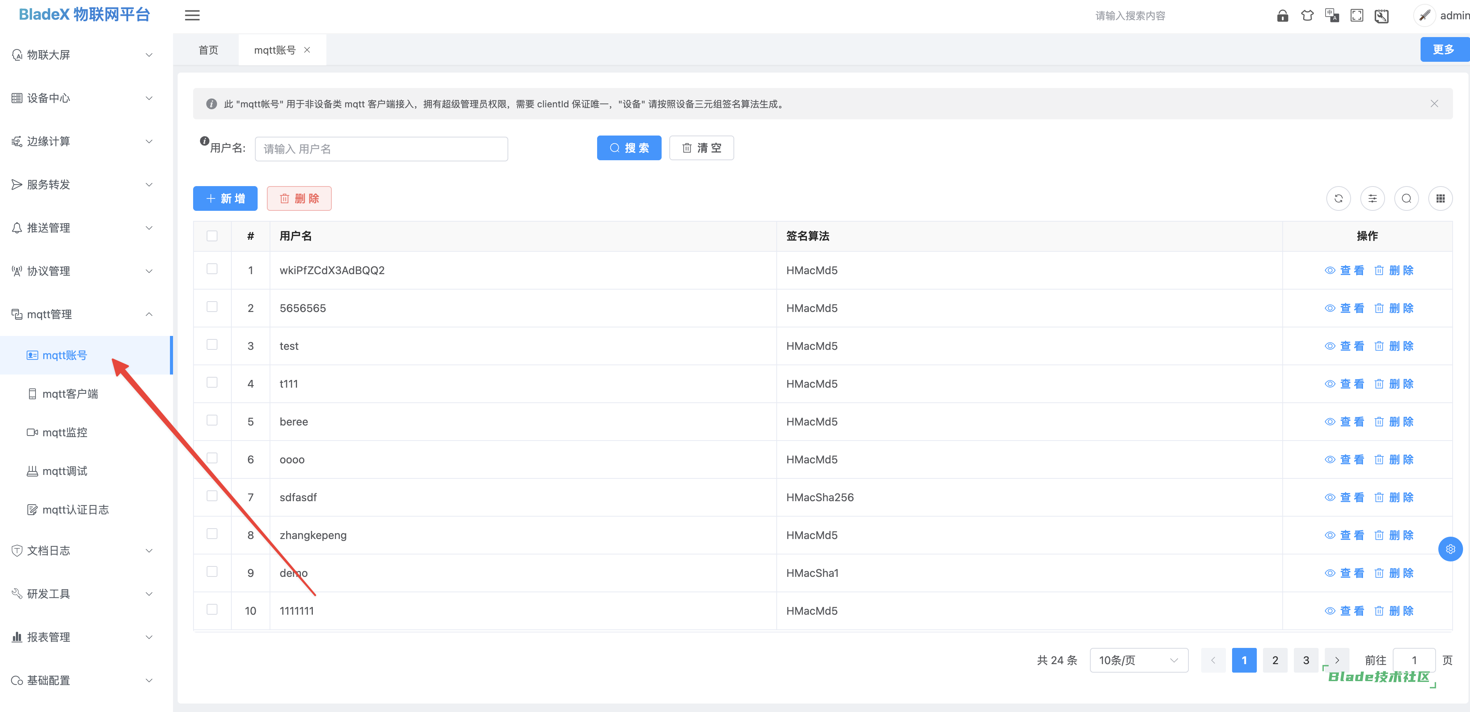Check the select-all header checkbox

(x=212, y=236)
